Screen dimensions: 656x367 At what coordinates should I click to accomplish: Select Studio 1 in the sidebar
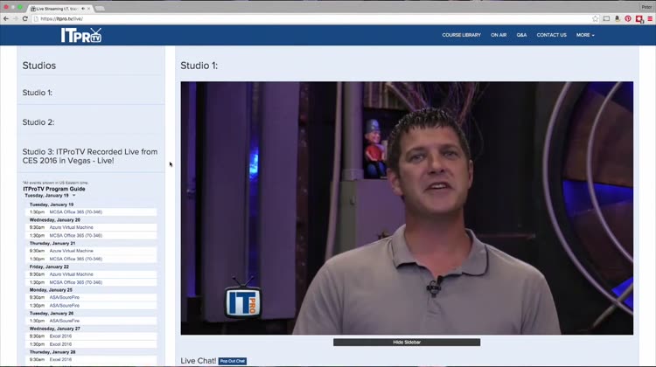[38, 93]
